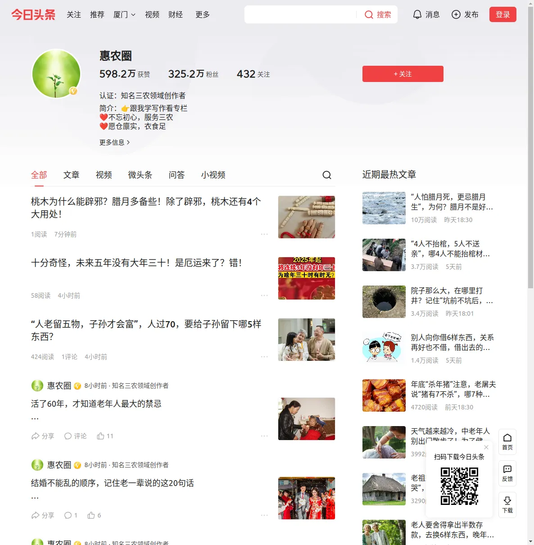Open hot article 4人不抬棺，5人不送亲
The image size is (534, 545).
[451, 249]
